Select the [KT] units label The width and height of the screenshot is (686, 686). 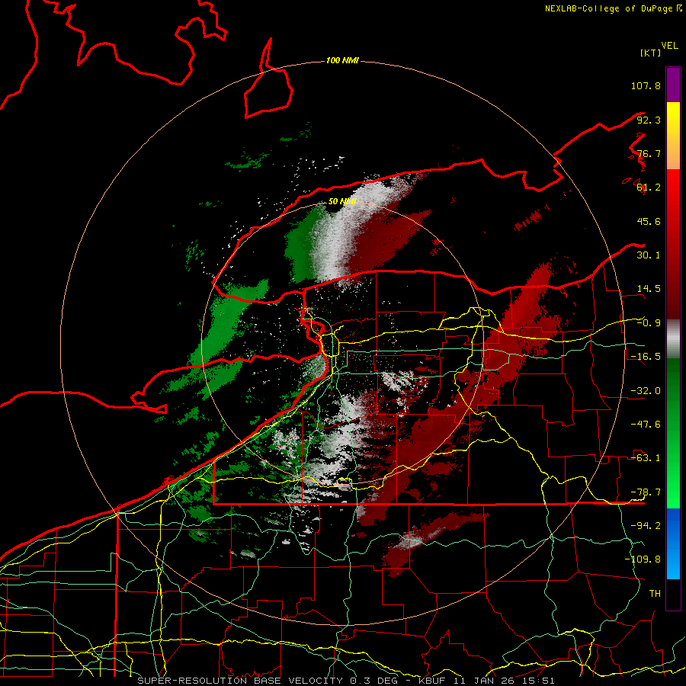650,53
